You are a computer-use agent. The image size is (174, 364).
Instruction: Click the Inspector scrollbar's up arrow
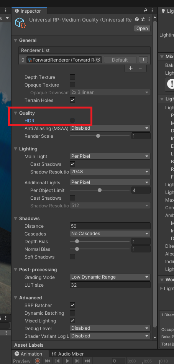[x=155, y=18]
